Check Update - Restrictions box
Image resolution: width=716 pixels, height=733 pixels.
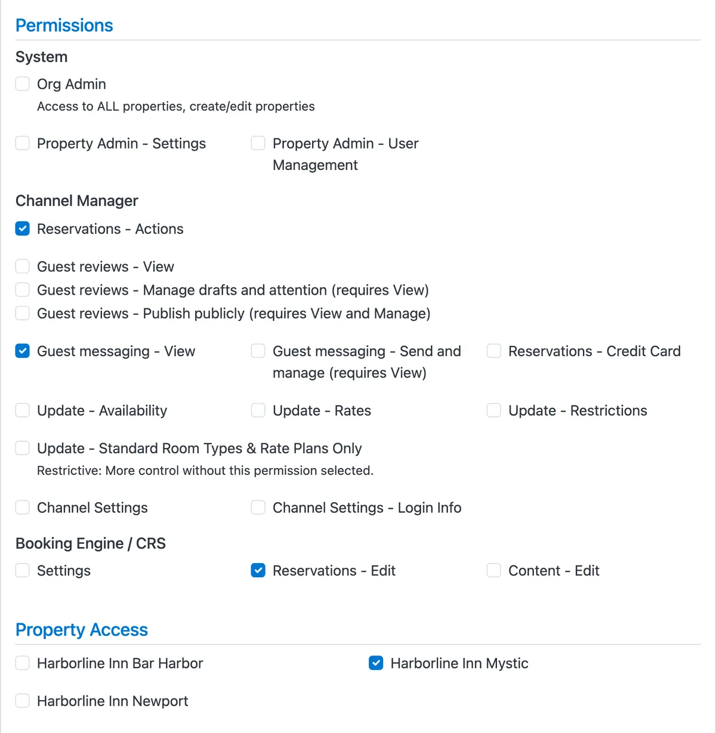494,410
